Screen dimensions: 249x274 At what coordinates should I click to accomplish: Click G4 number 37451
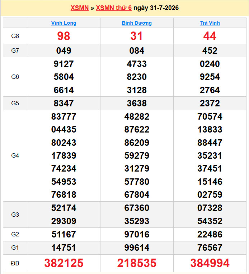pos(210,169)
